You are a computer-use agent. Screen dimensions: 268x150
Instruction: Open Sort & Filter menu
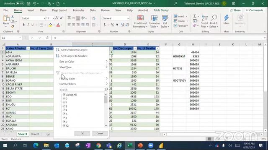click(204, 21)
